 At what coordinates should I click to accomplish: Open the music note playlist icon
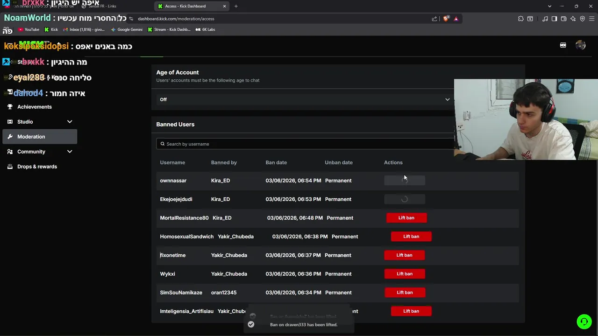coord(545,19)
